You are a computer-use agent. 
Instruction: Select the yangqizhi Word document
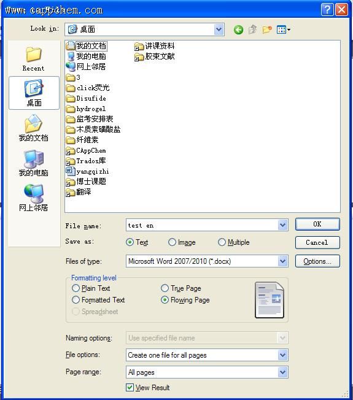pos(88,171)
